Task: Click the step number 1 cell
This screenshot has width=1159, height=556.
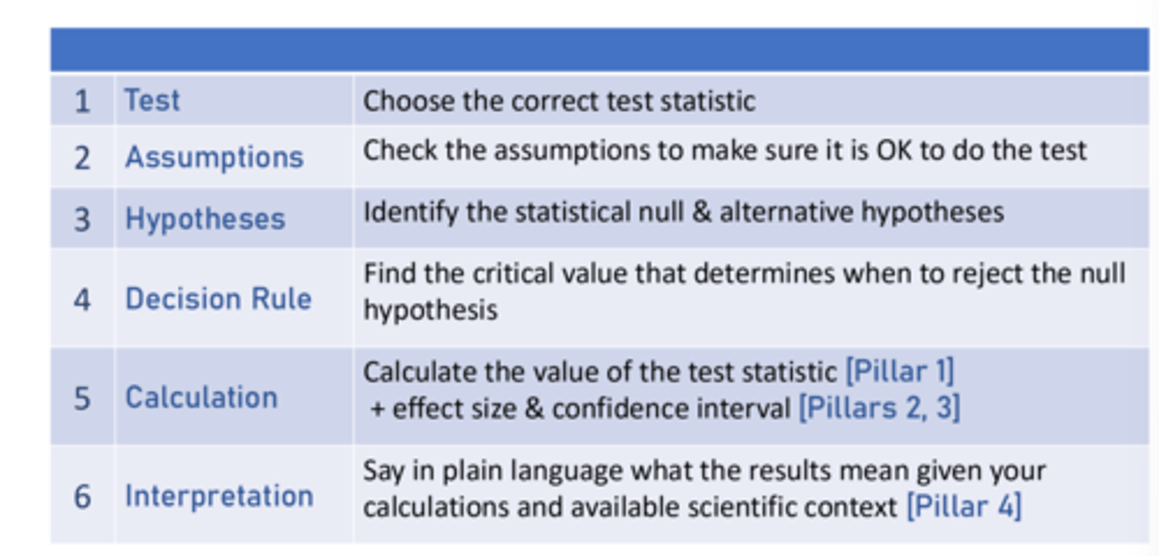Action: pos(82,101)
